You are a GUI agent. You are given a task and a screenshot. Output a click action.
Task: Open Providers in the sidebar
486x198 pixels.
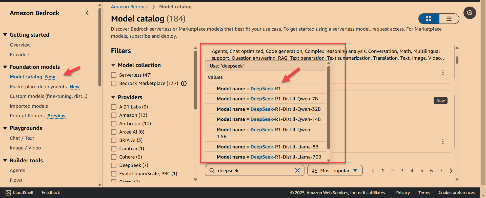(20, 54)
